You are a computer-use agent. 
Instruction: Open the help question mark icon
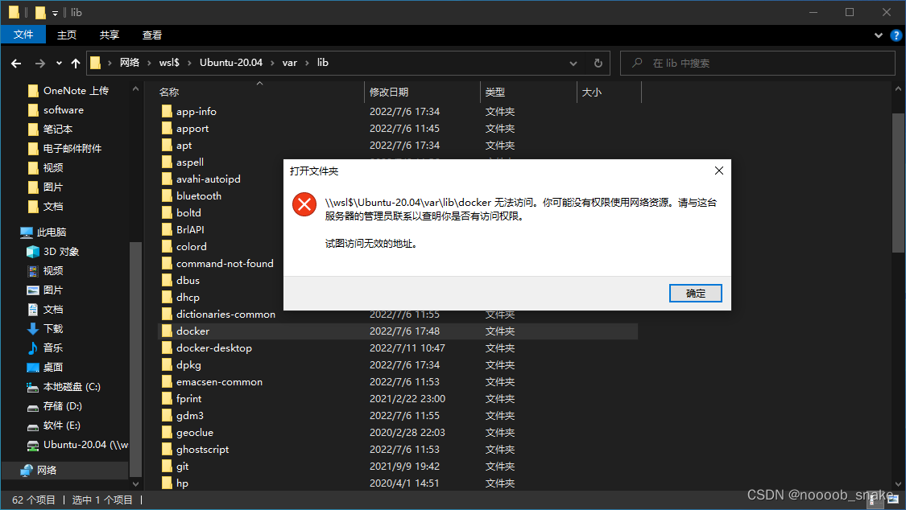pos(896,35)
